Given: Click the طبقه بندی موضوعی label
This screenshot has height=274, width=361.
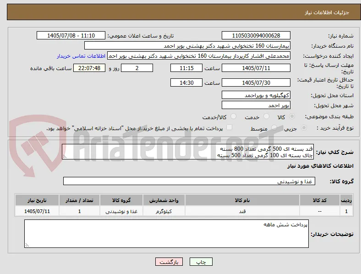Looking at the screenshot, I should [x=329, y=117].
